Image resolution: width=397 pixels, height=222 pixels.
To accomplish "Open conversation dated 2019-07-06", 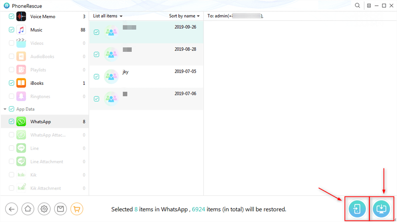I will [x=146, y=99].
